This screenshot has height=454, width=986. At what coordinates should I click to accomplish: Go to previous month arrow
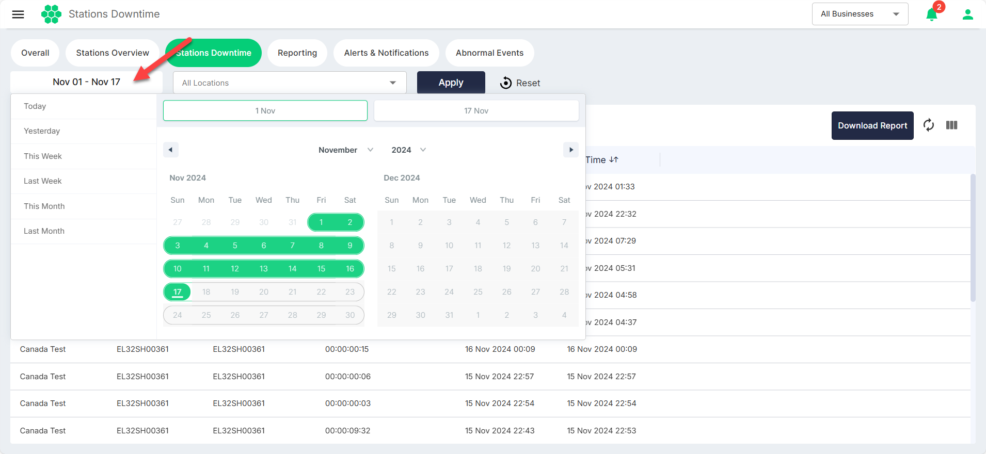click(x=170, y=150)
